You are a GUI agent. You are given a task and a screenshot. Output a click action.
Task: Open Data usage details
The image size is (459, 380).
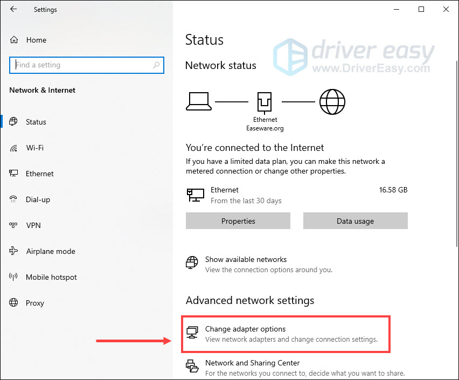point(355,221)
